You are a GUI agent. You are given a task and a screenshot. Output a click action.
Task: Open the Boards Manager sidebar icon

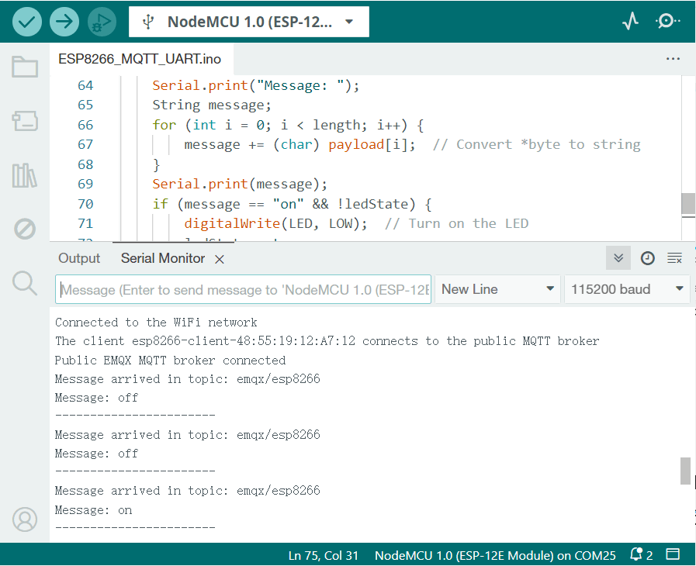25,121
